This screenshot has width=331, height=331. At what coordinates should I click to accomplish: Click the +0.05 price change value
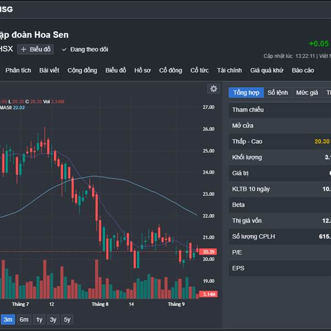[319, 44]
